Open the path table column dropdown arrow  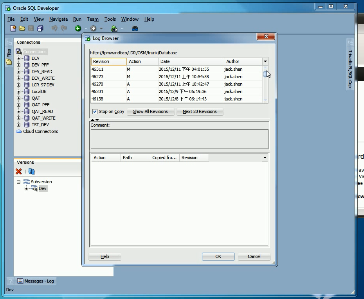[265, 158]
